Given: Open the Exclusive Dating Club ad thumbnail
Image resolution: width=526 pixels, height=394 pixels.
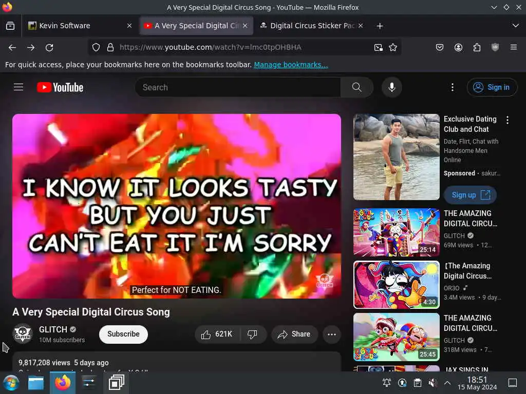Looking at the screenshot, I should [396, 157].
